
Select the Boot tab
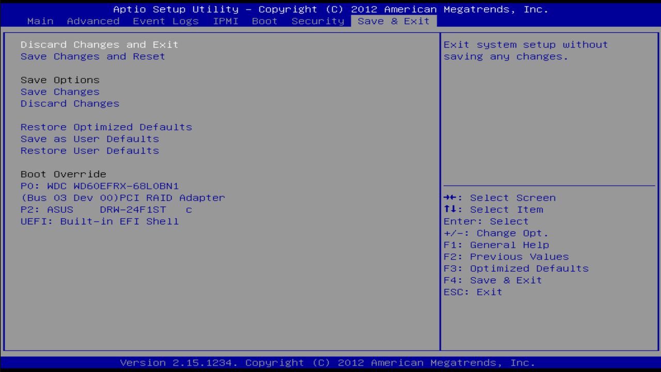pyautogui.click(x=265, y=21)
